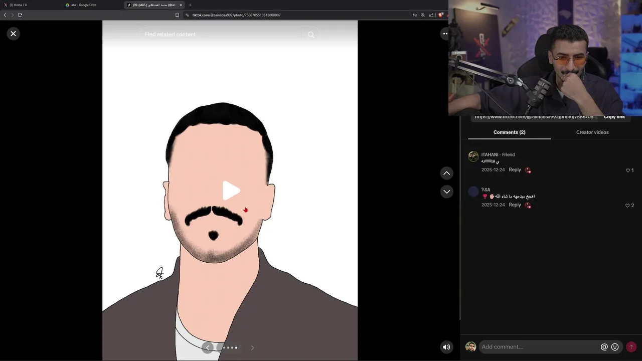Image resolution: width=642 pixels, height=361 pixels.
Task: Click the ITAHANI username
Action: point(490,155)
